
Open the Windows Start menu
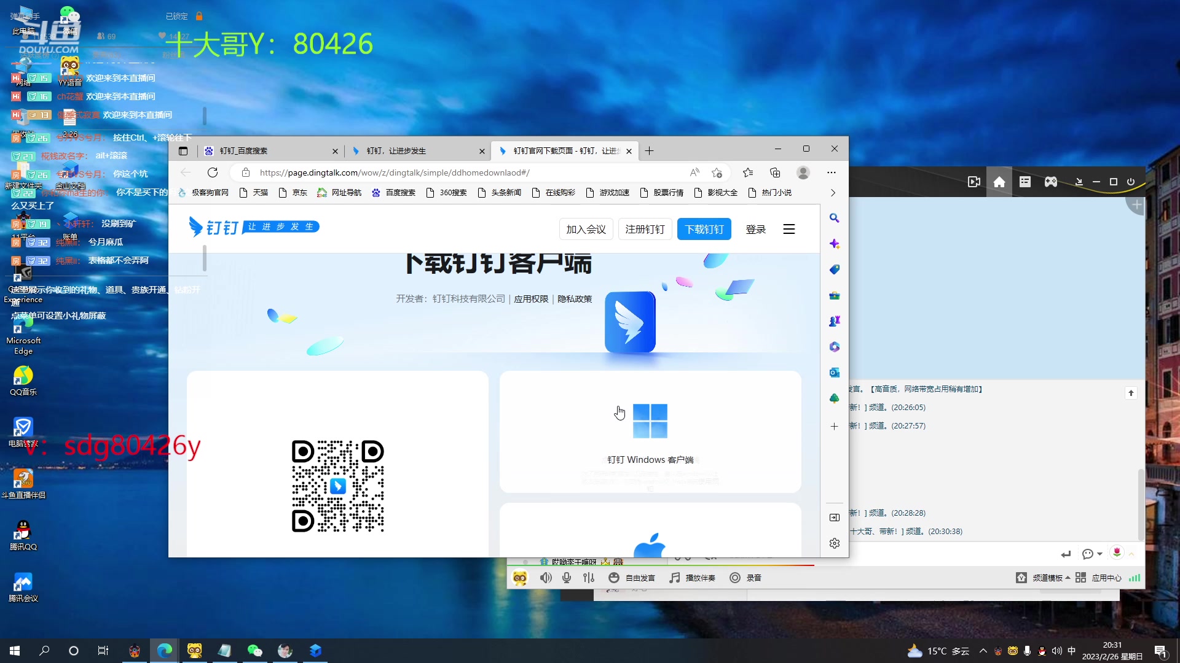(15, 651)
